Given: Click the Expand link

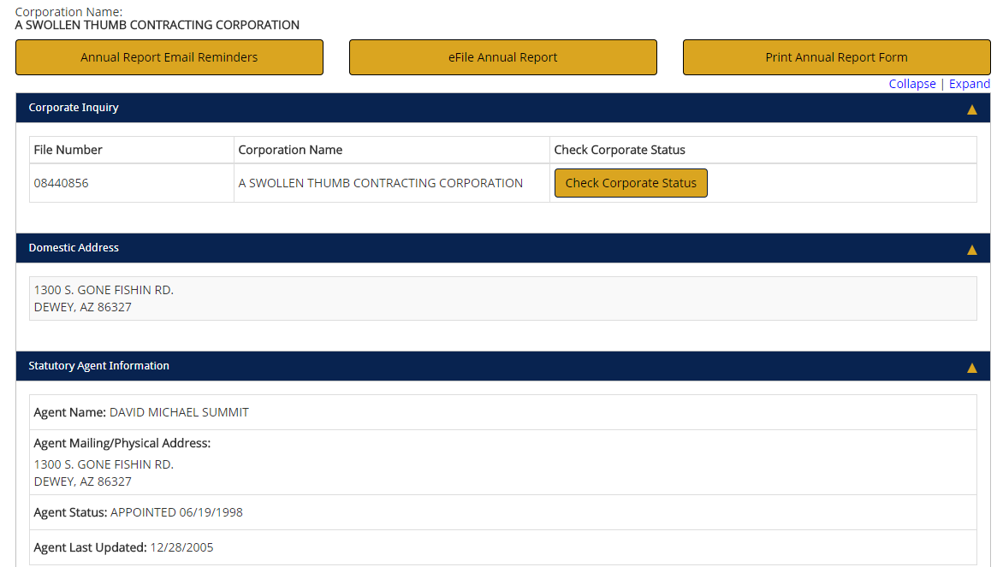Looking at the screenshot, I should (969, 83).
